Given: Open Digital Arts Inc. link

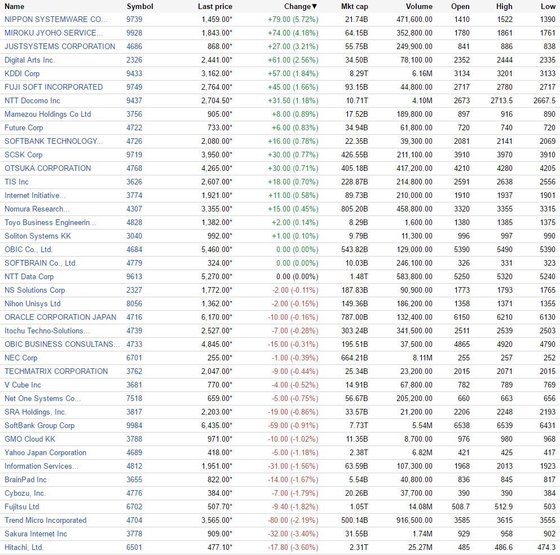Looking at the screenshot, I should tap(29, 60).
